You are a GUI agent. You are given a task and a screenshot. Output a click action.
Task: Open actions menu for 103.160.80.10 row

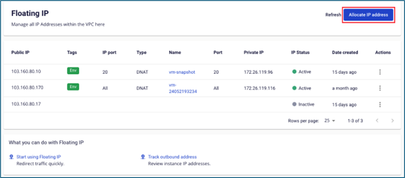click(x=380, y=72)
